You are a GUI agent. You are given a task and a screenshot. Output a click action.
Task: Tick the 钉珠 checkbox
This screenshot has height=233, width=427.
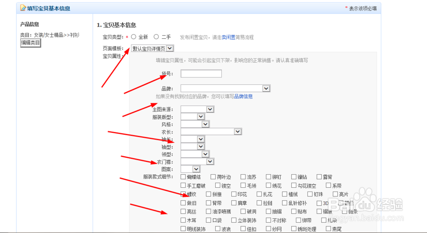pos(310,194)
